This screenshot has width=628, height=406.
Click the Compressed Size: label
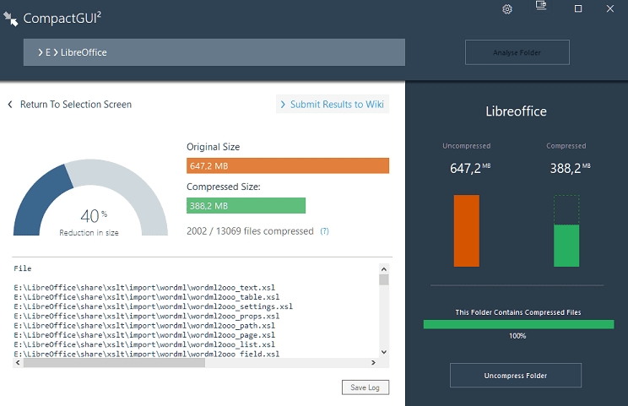coord(224,187)
